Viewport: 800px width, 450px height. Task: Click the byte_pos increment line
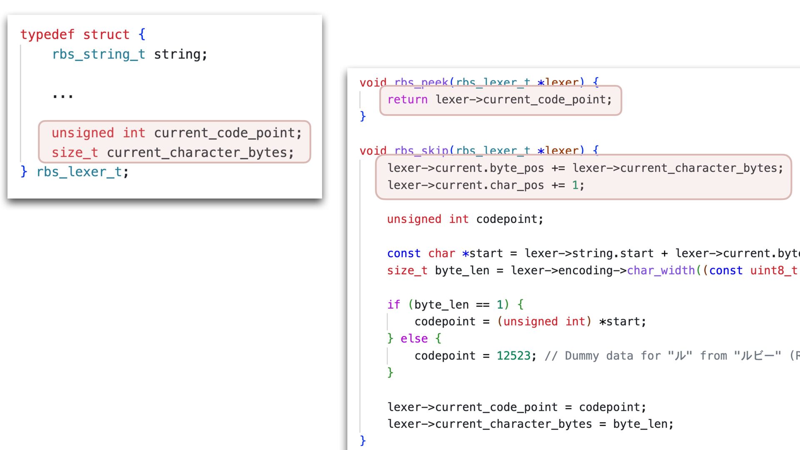click(585, 168)
